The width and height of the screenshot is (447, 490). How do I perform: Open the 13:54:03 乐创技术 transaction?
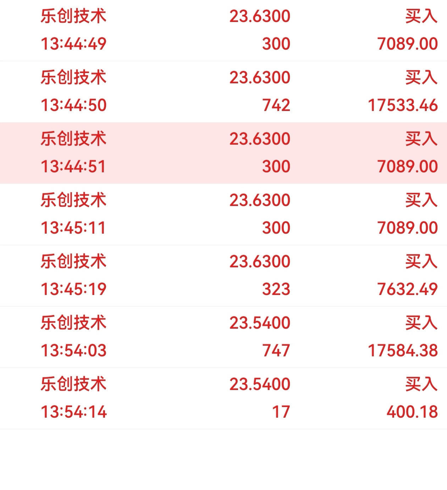(223, 337)
